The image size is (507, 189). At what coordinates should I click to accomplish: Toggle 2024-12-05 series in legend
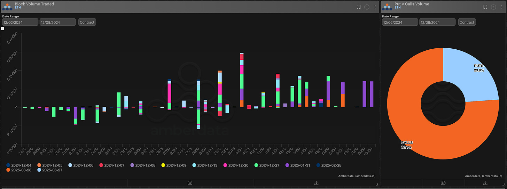(50, 165)
